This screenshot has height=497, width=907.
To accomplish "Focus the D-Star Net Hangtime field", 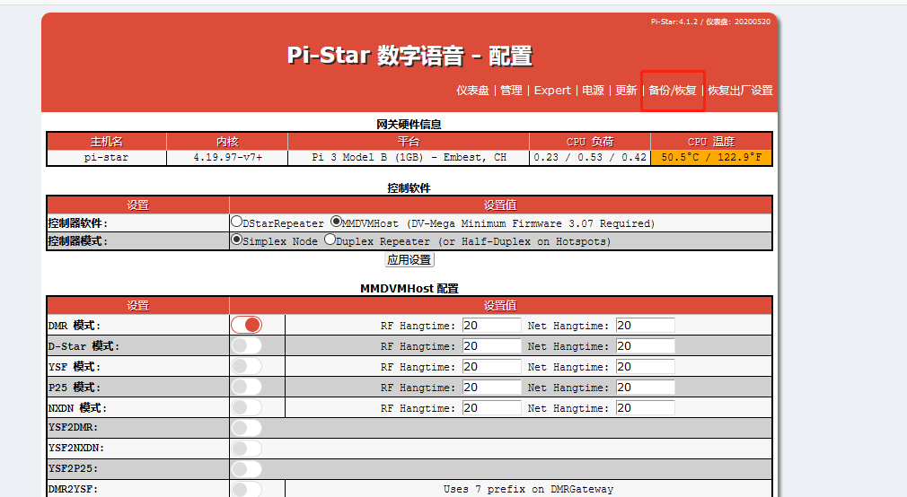I will click(x=645, y=346).
